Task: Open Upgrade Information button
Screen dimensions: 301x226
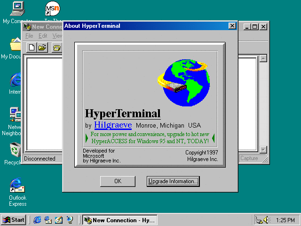Action: [173, 181]
